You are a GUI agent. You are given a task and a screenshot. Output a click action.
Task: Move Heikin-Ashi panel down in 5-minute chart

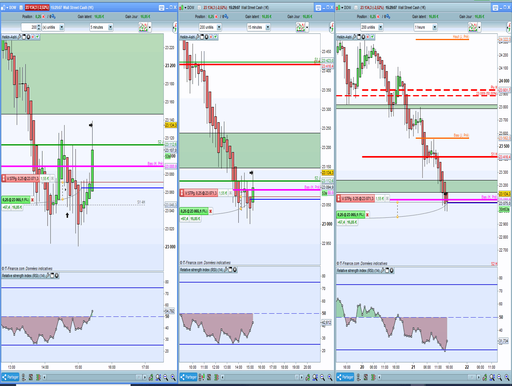pos(33,37)
